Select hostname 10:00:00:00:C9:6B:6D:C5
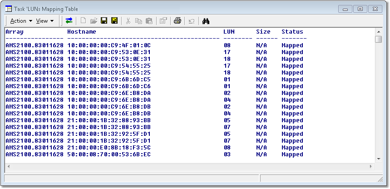The width and height of the screenshot is (390, 189). pos(109,80)
